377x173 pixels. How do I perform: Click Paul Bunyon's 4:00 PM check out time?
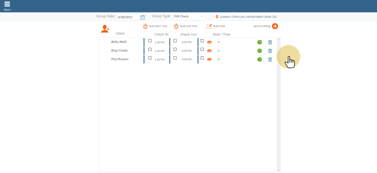click(x=187, y=59)
